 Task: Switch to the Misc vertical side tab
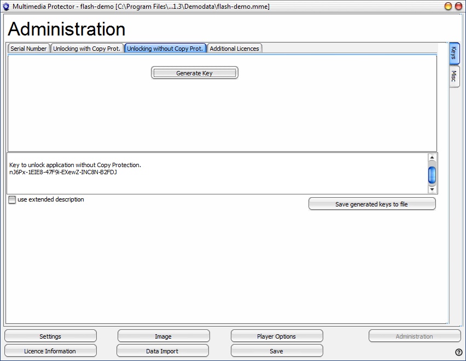click(x=454, y=77)
